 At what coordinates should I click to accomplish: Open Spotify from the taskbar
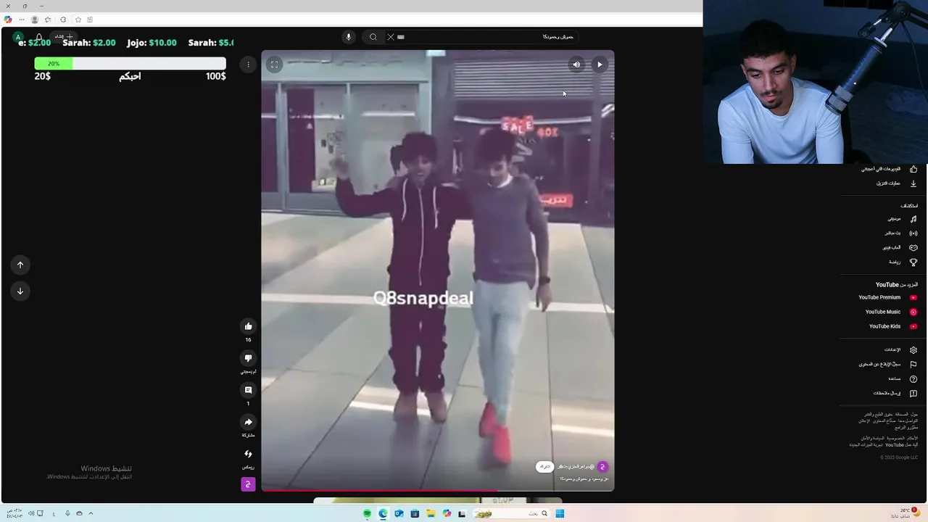pos(367,513)
